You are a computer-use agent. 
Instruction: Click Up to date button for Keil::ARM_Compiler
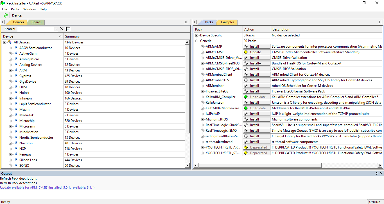257,97
